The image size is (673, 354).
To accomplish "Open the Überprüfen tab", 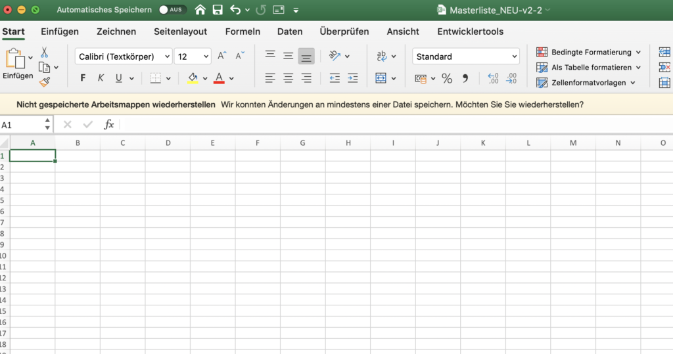I will 344,32.
